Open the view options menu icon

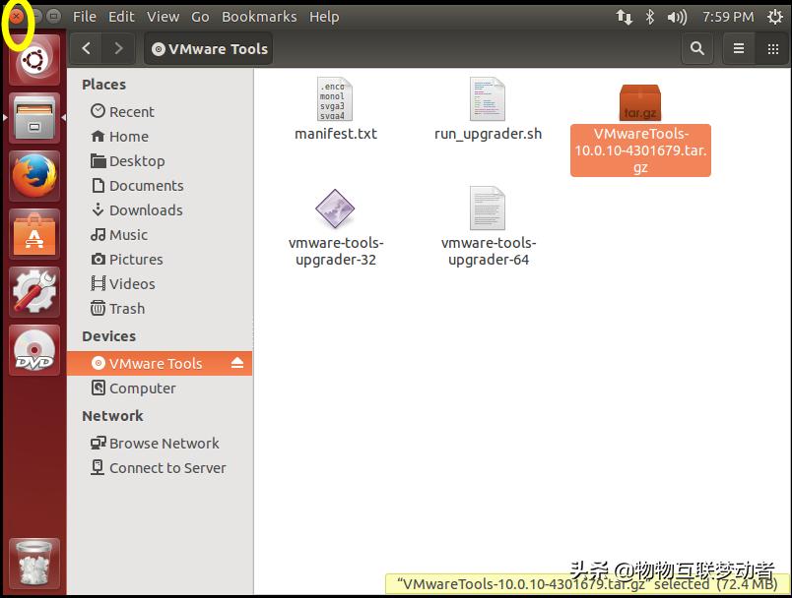point(738,48)
